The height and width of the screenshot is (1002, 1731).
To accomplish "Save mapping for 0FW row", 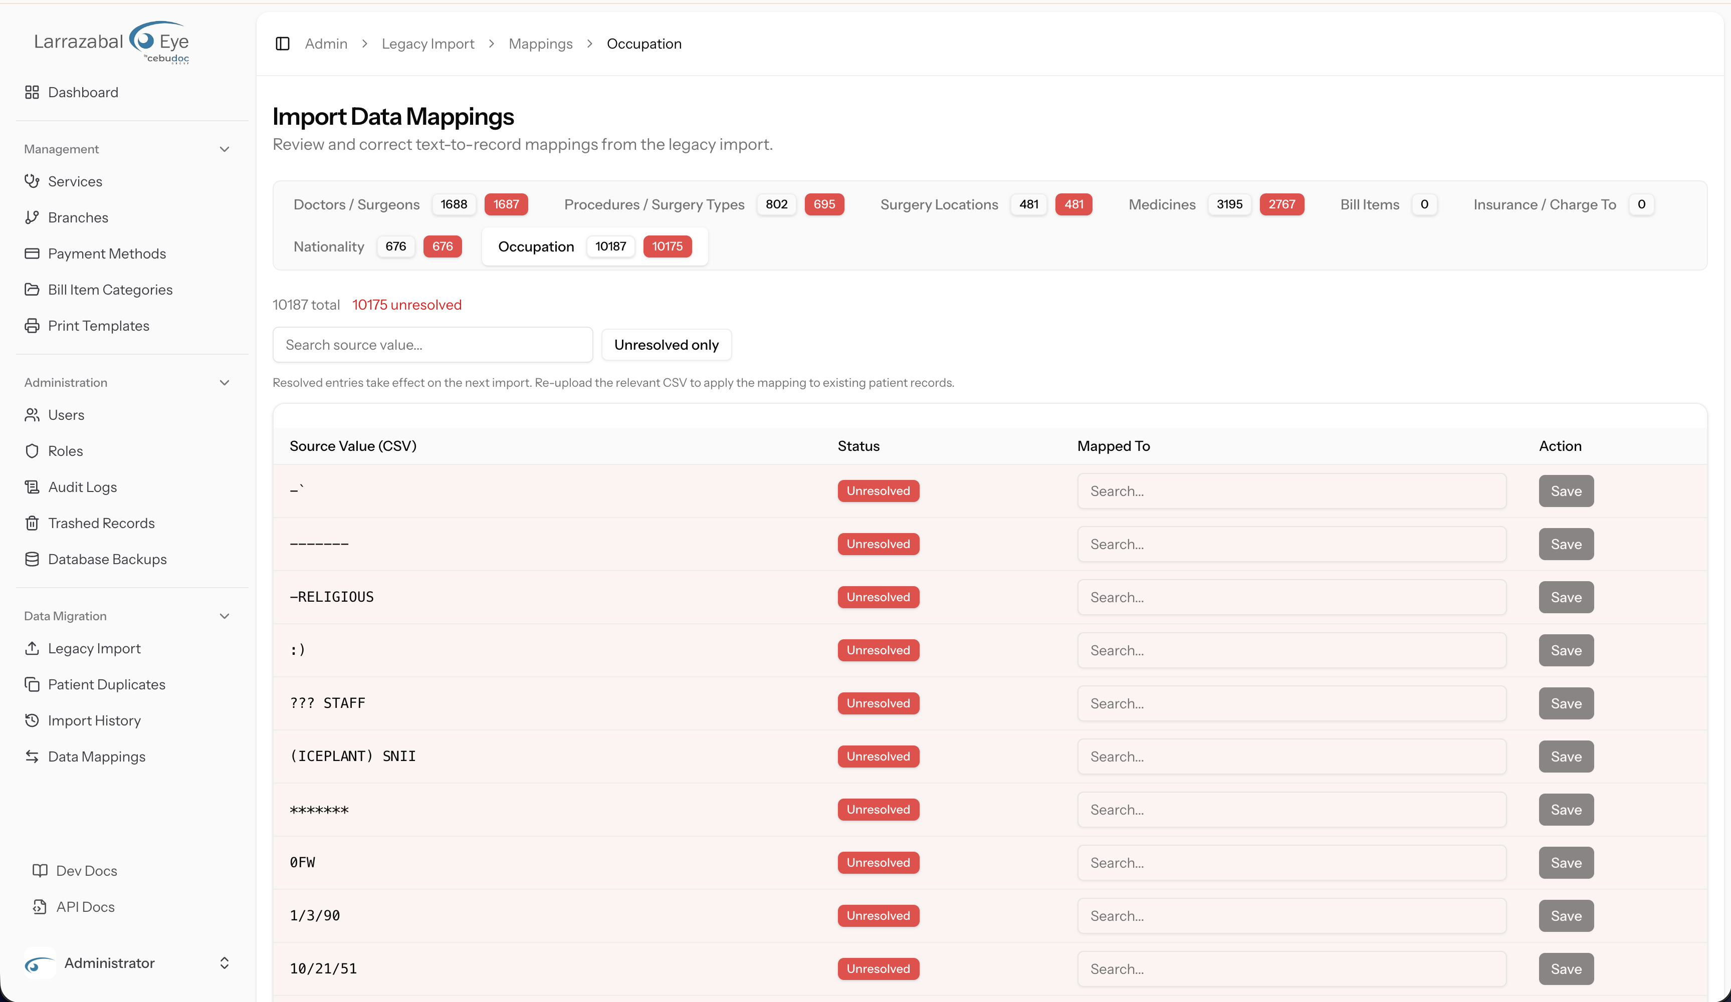I will pyautogui.click(x=1566, y=863).
